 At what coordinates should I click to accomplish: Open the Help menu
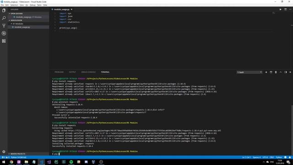45,5
